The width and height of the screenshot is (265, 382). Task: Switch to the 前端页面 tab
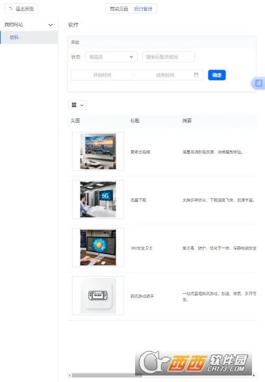coord(119,9)
